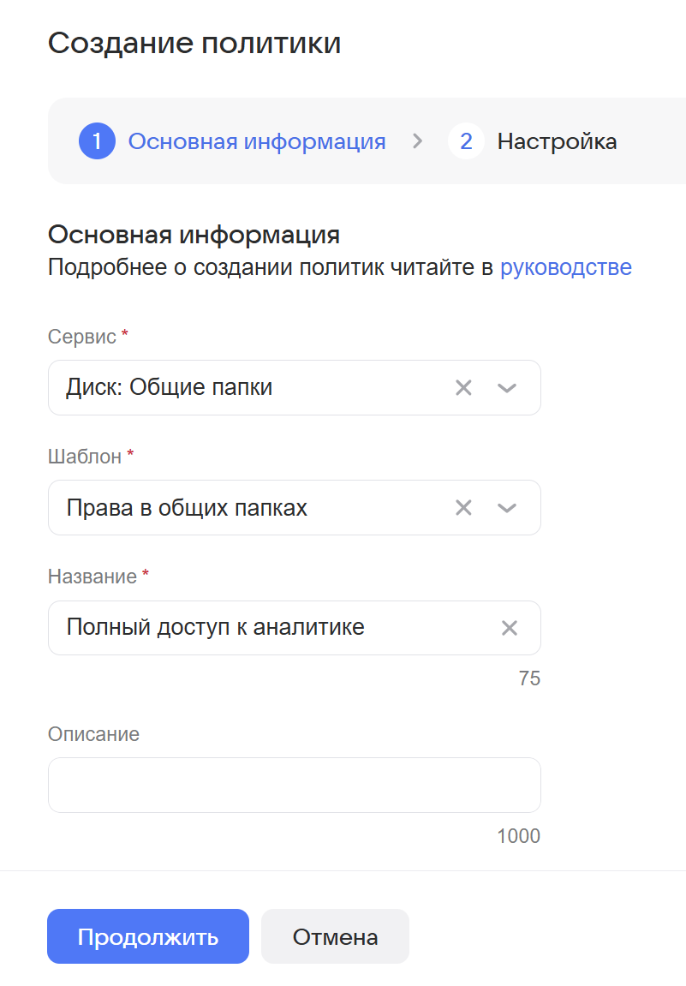Click the Описание field label
Screen dimensions: 686x986
point(93,734)
